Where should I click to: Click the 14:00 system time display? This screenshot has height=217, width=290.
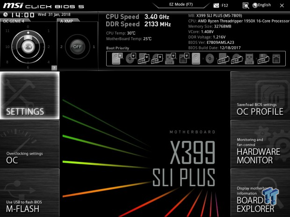pyautogui.click(x=22, y=15)
